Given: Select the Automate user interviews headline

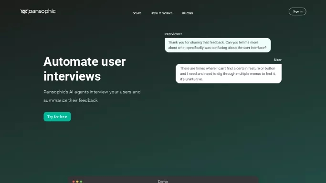Looking at the screenshot, I should pyautogui.click(x=84, y=69).
